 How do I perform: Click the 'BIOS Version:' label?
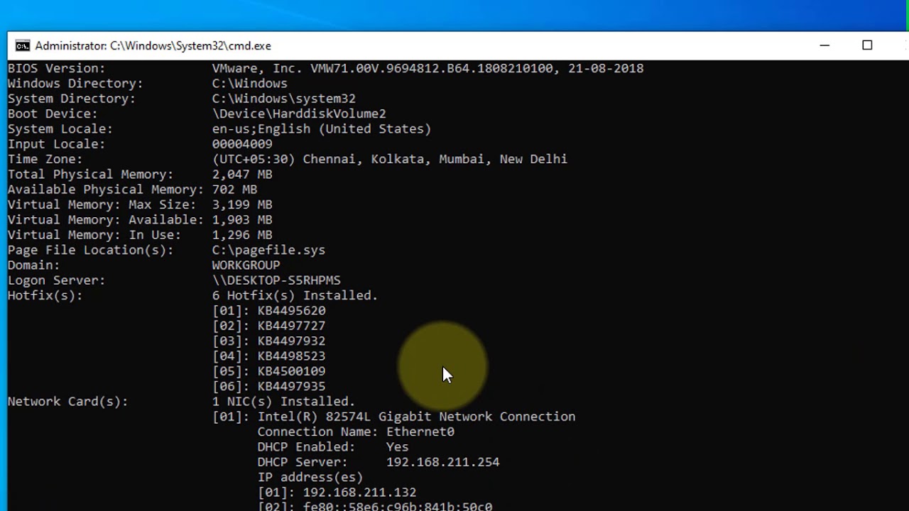[x=56, y=69]
